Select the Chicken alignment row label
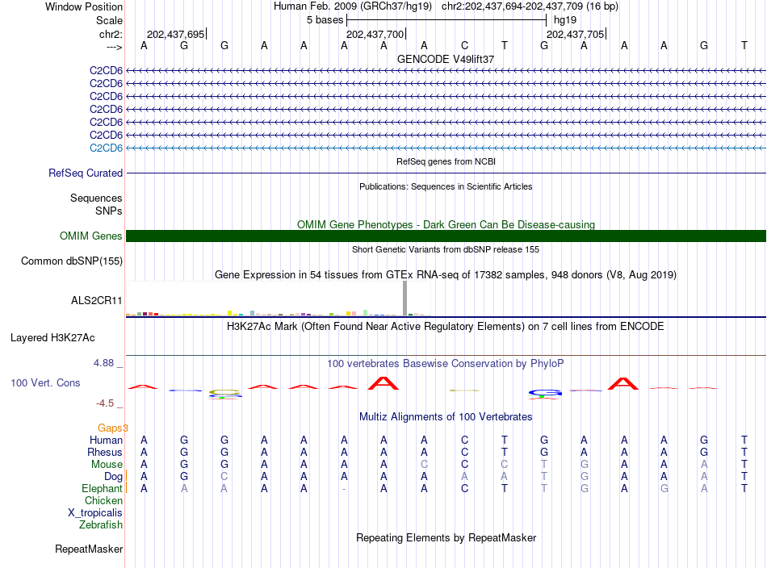 tap(103, 500)
